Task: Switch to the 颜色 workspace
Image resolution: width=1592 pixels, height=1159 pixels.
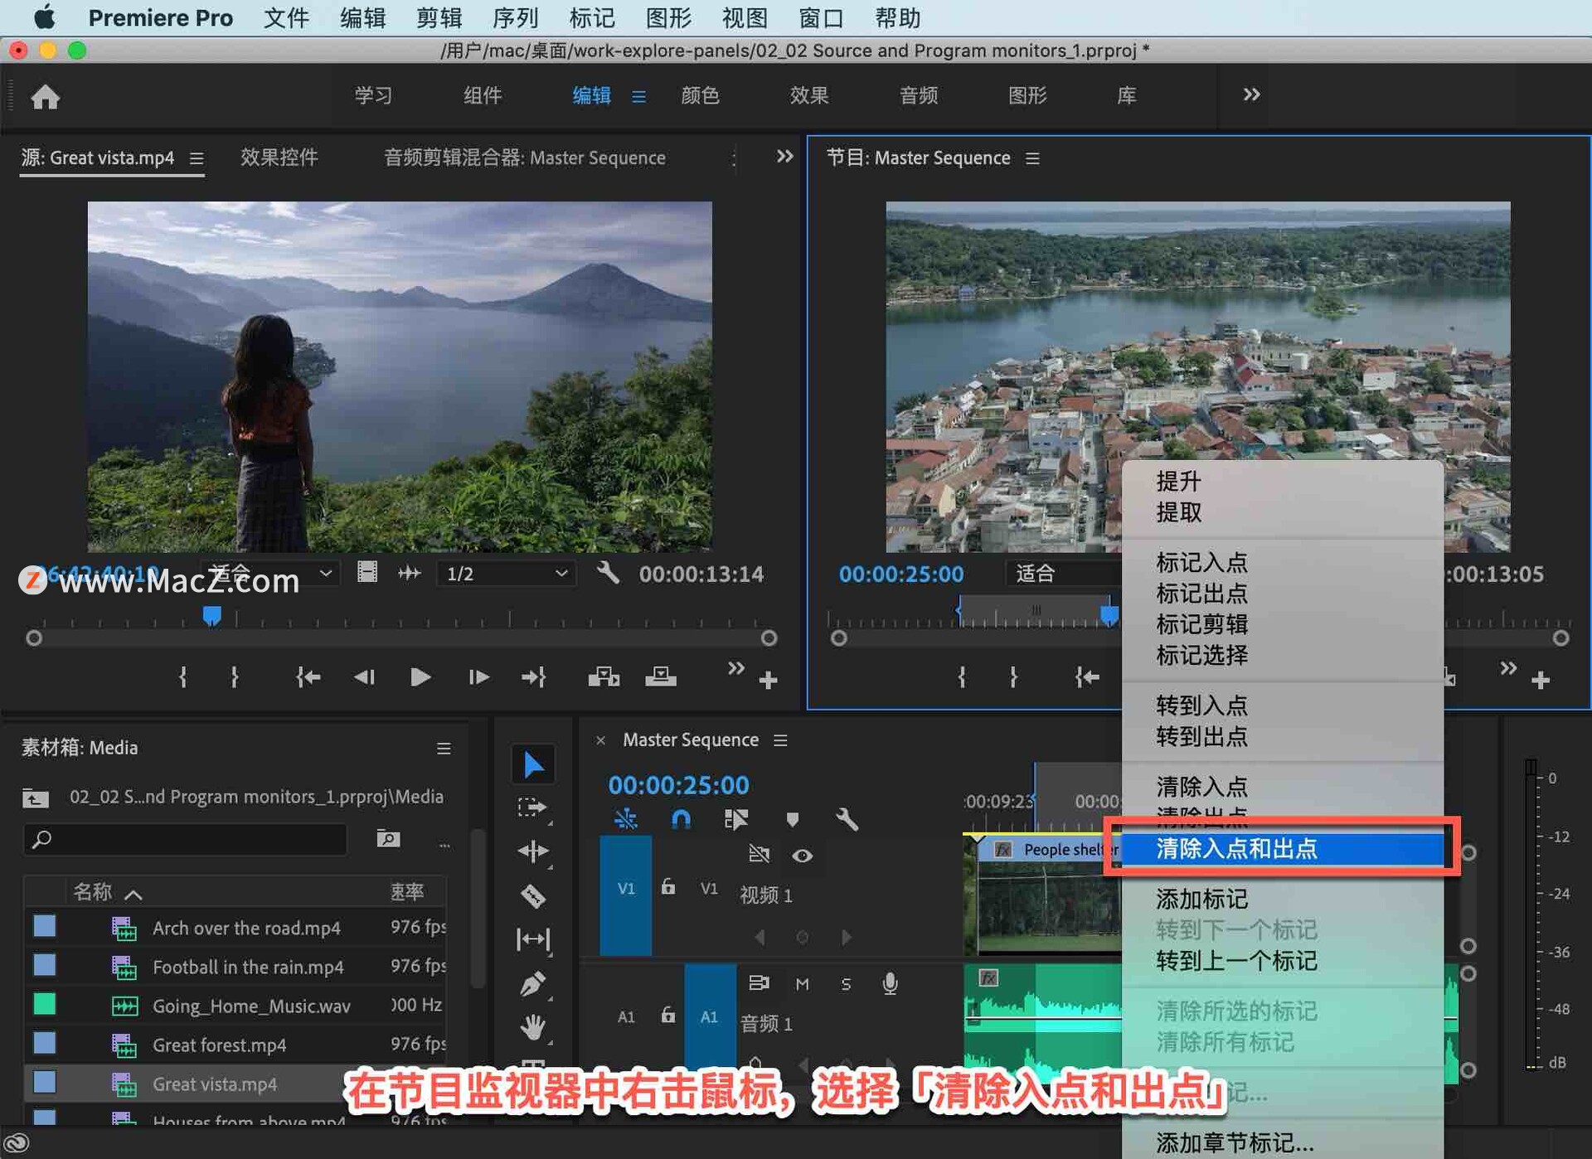Action: [700, 95]
